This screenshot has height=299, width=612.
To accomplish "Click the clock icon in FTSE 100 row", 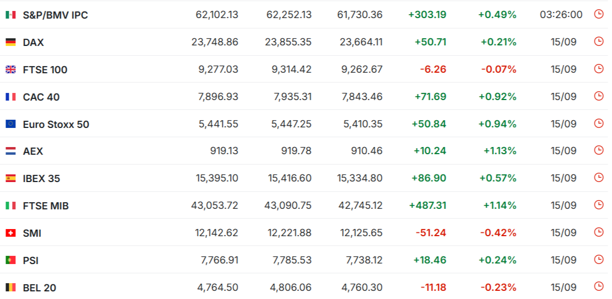I will 598,69.
